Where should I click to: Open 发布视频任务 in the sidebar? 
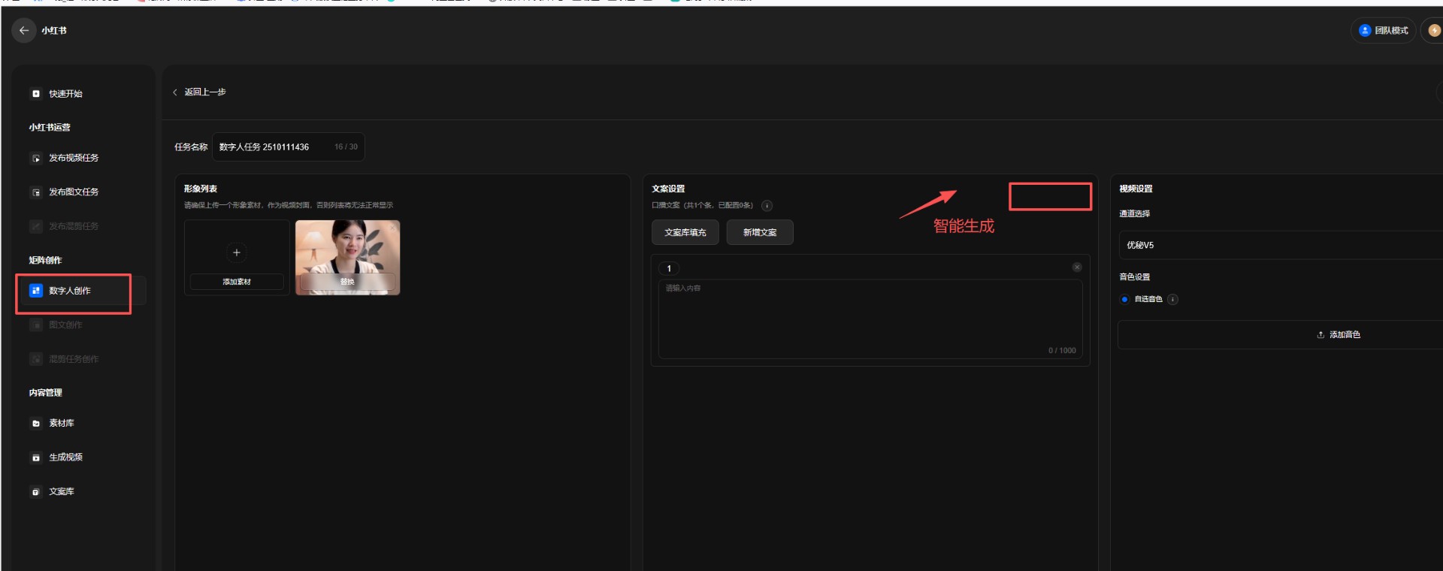point(74,158)
